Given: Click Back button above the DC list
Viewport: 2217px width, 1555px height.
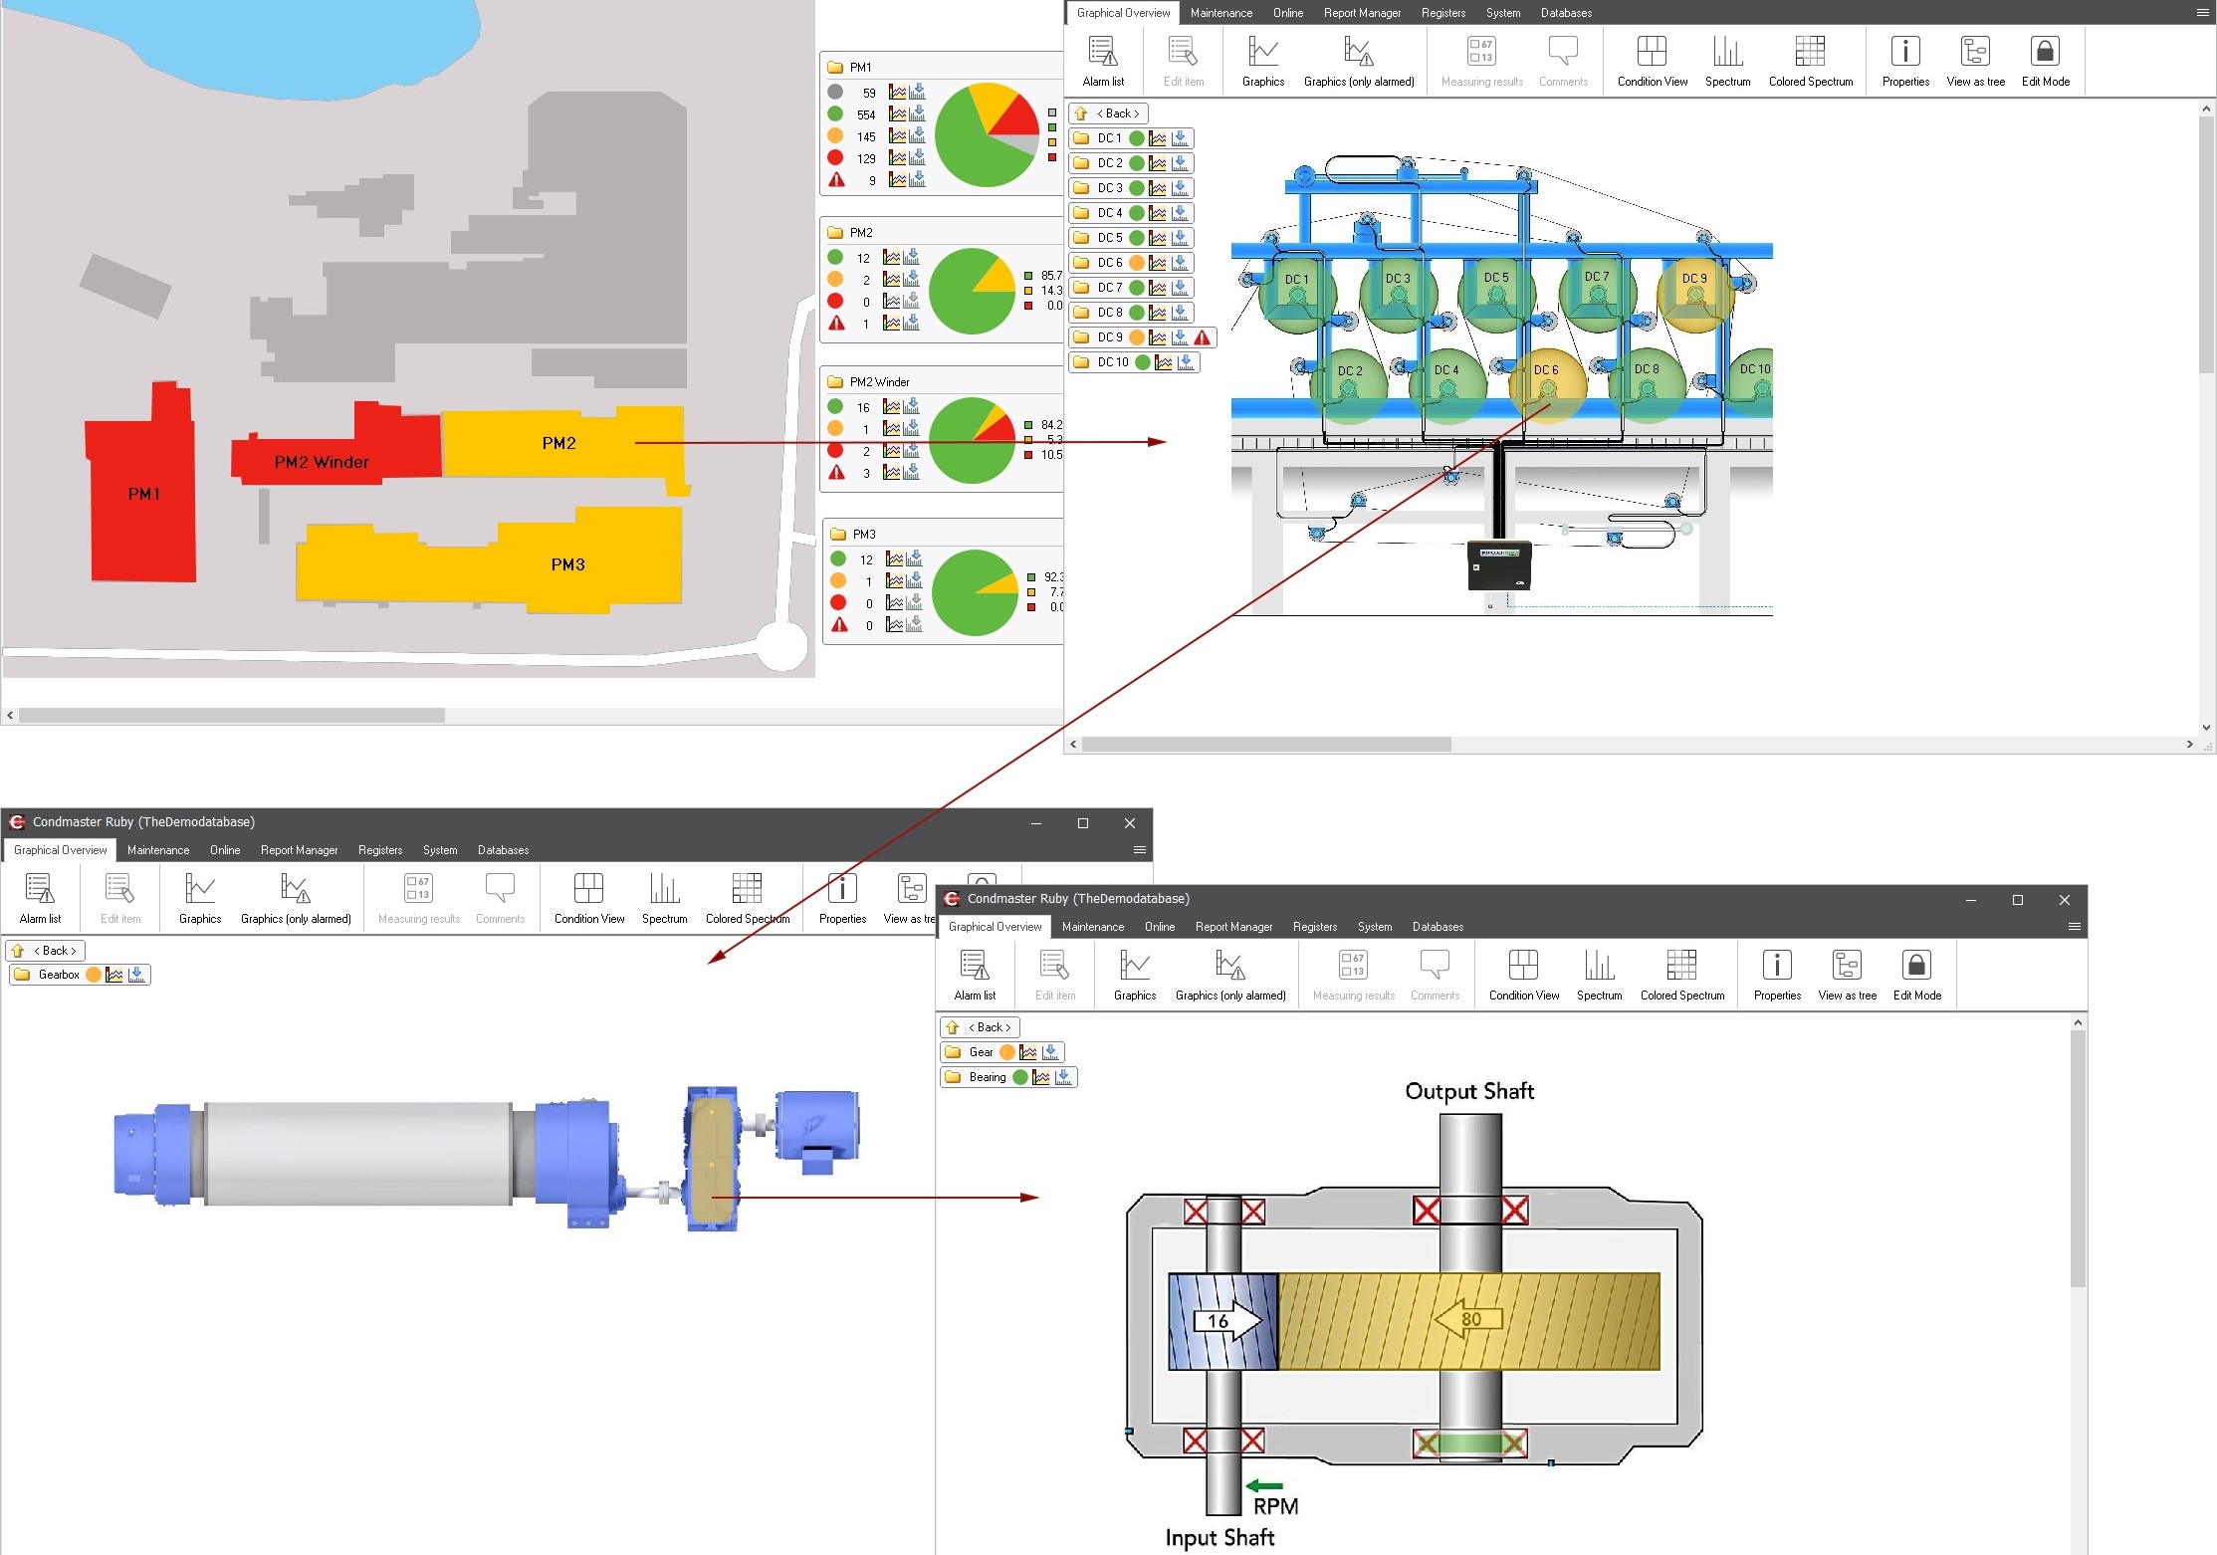Looking at the screenshot, I should click(x=1108, y=113).
